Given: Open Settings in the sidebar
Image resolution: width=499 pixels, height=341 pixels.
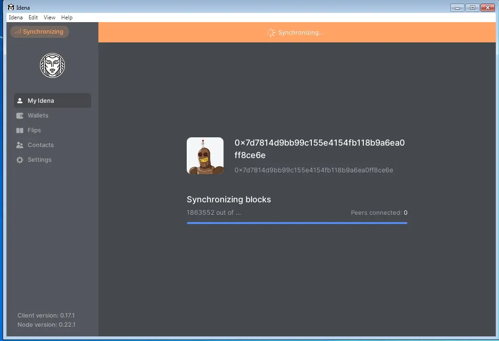Looking at the screenshot, I should [52, 159].
